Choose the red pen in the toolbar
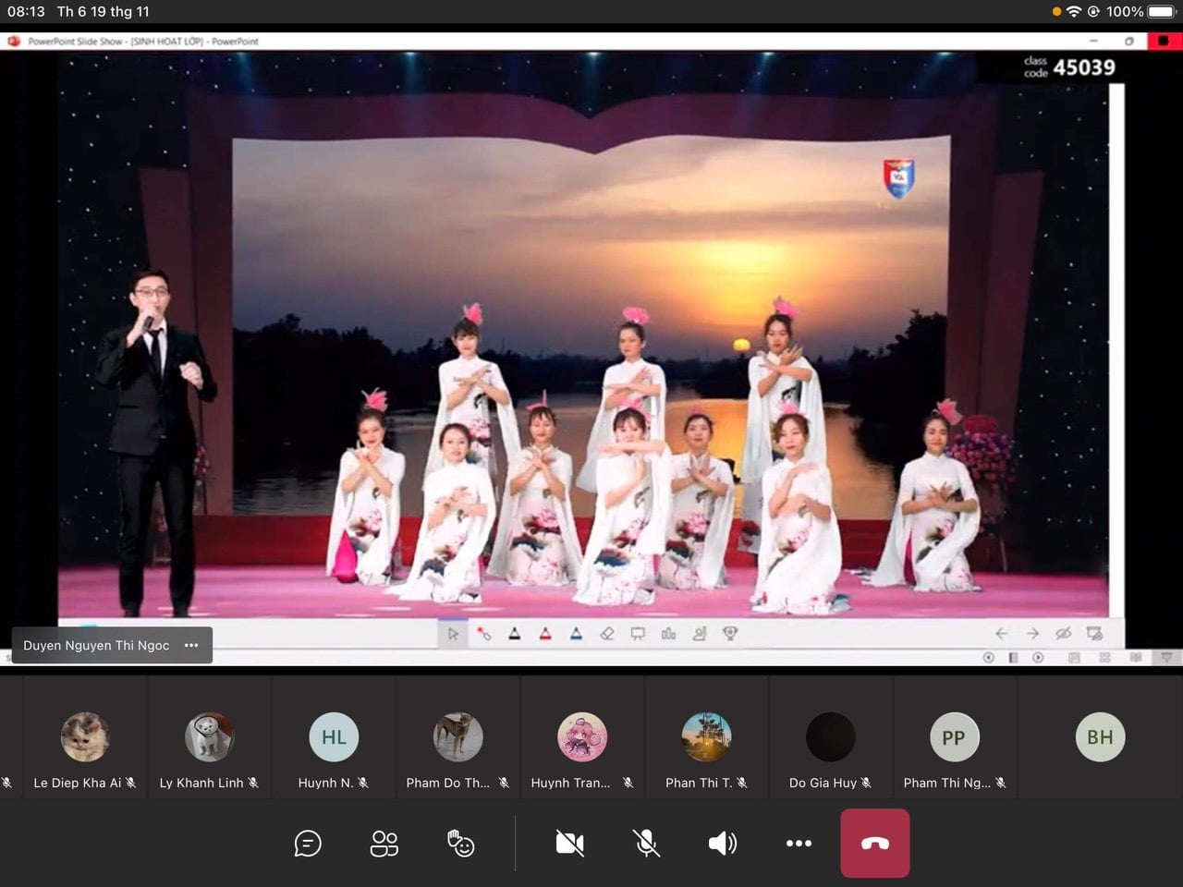This screenshot has width=1183, height=887. (545, 634)
